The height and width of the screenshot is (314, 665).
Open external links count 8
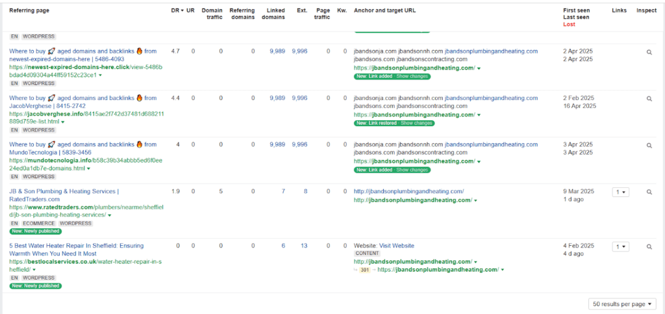(x=305, y=191)
